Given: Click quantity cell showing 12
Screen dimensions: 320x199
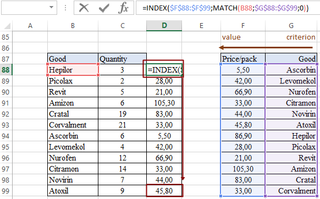Looking at the screenshot, I should point(123,158).
